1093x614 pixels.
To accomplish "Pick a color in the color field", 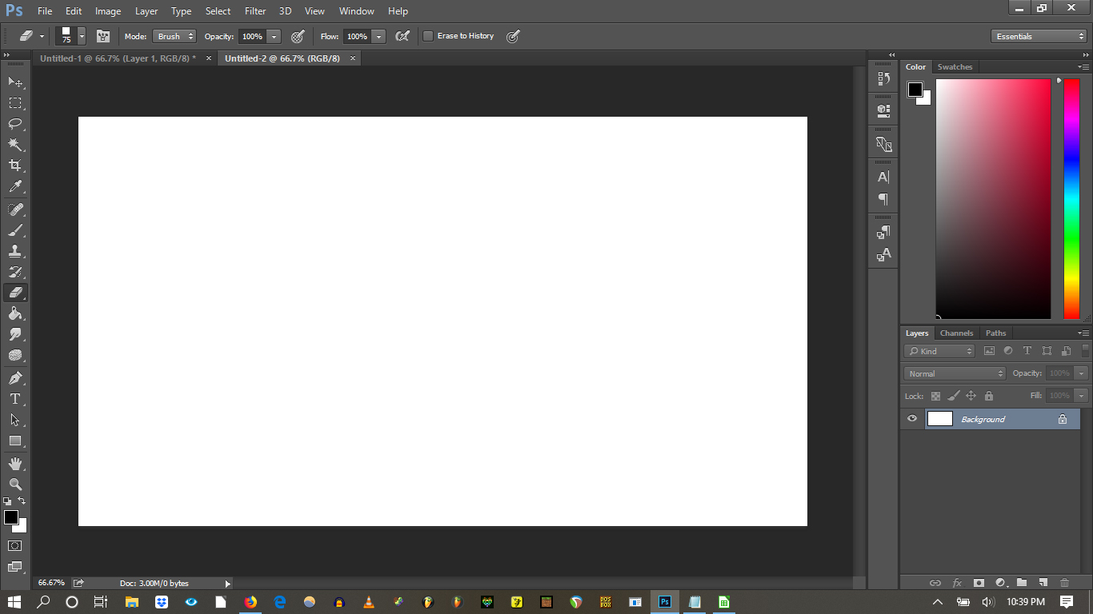I will point(993,199).
